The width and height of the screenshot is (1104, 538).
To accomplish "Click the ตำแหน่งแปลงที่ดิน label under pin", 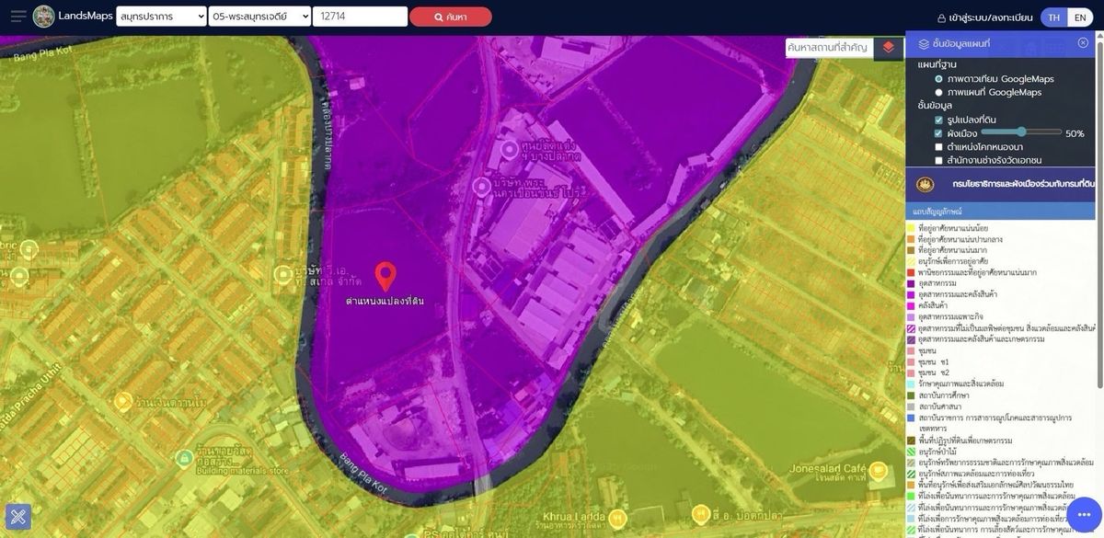I will [x=385, y=302].
